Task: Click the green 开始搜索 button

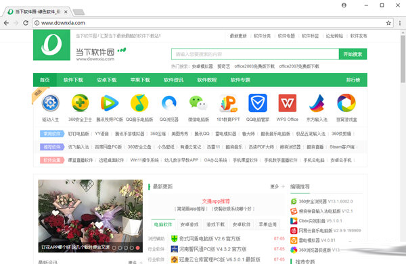Action: (x=353, y=54)
